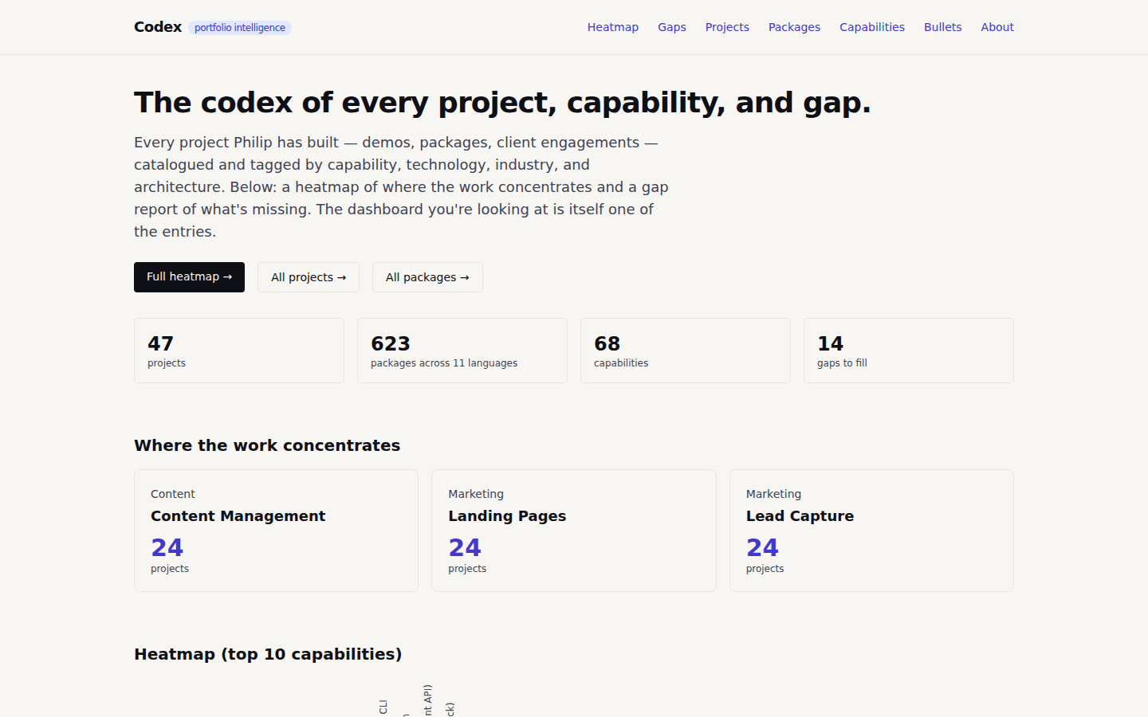Go to the Heatmap nav link

(x=613, y=27)
